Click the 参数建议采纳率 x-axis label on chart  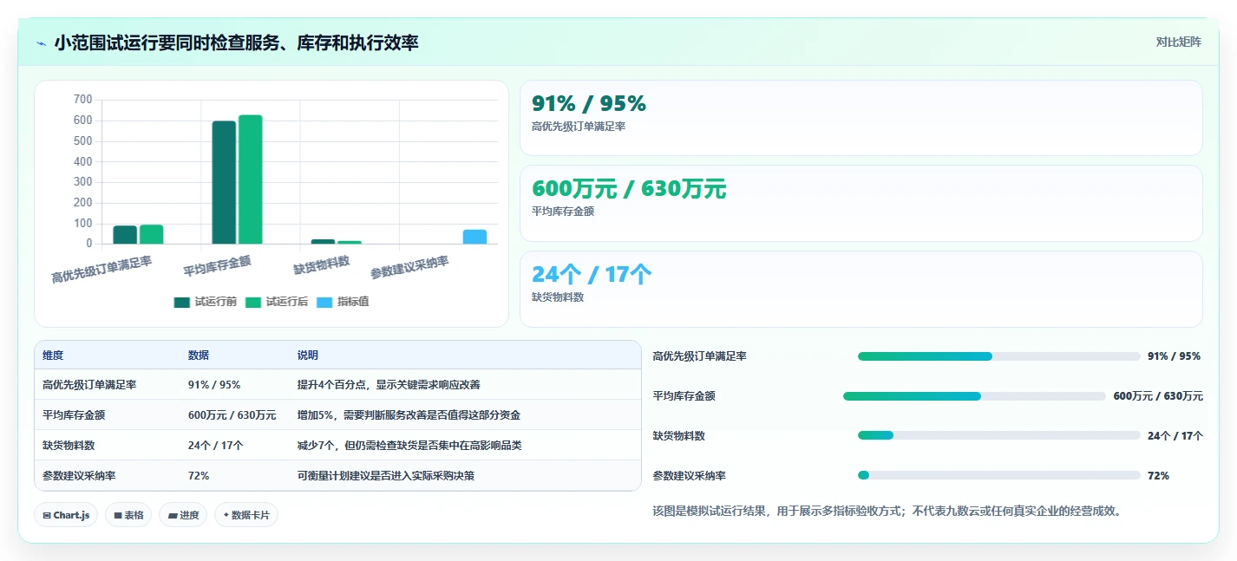click(x=409, y=268)
